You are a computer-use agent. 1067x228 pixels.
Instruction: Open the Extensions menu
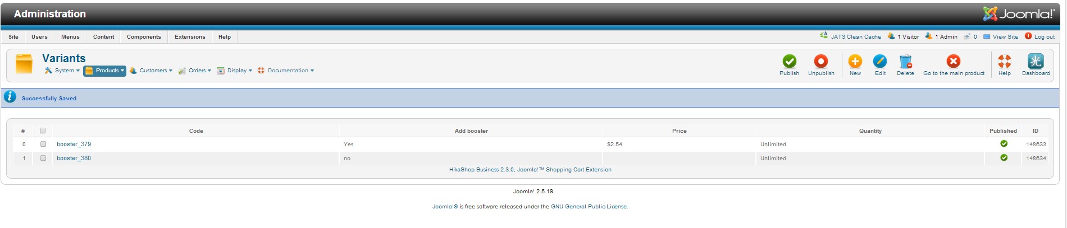[x=190, y=36]
